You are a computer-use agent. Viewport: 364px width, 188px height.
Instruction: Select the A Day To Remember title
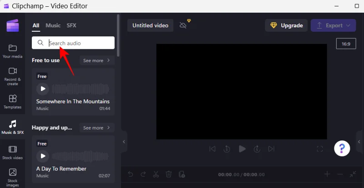pyautogui.click(x=61, y=169)
